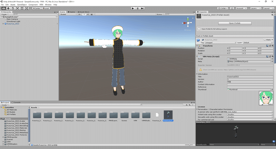Open the Shaded draw mode dropdown
This screenshot has width=276, height=149.
68,14
